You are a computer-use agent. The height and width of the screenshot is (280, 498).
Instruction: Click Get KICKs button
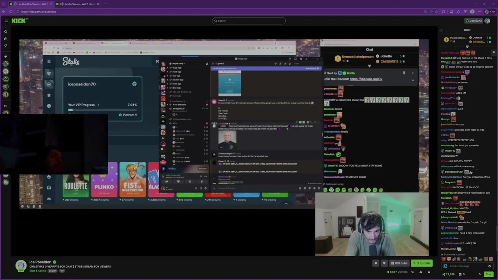(473, 21)
